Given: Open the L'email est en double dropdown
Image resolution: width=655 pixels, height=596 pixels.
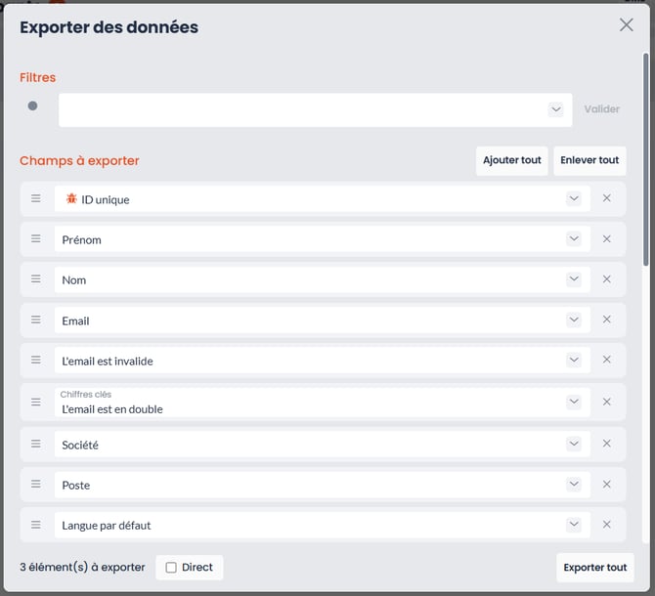Looking at the screenshot, I should [x=574, y=402].
